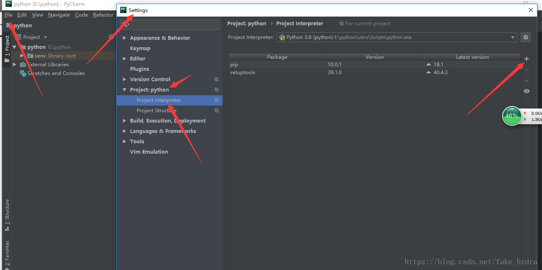Expand the Tools settings section

pyautogui.click(x=124, y=141)
